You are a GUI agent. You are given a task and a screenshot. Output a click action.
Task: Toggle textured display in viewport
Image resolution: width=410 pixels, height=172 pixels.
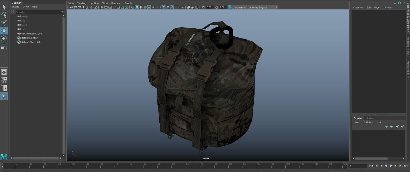(x=149, y=7)
